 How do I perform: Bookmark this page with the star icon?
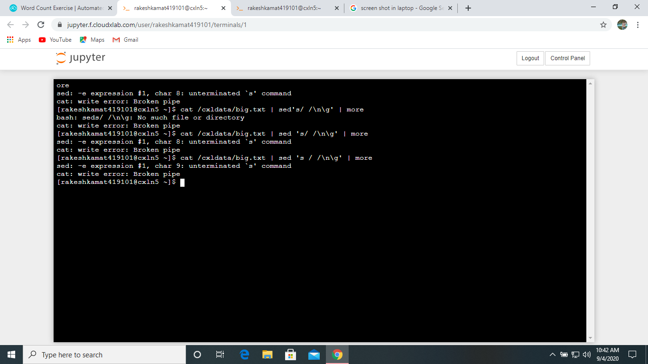603,25
